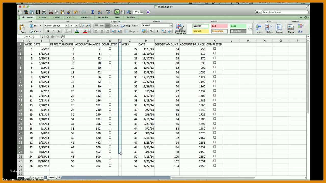This screenshot has height=183, width=326.
Task: Increase font size with A up icon
Action: pyautogui.click(x=82, y=26)
